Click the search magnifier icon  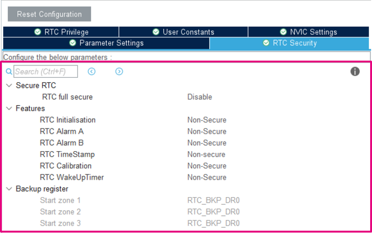pyautogui.click(x=9, y=72)
